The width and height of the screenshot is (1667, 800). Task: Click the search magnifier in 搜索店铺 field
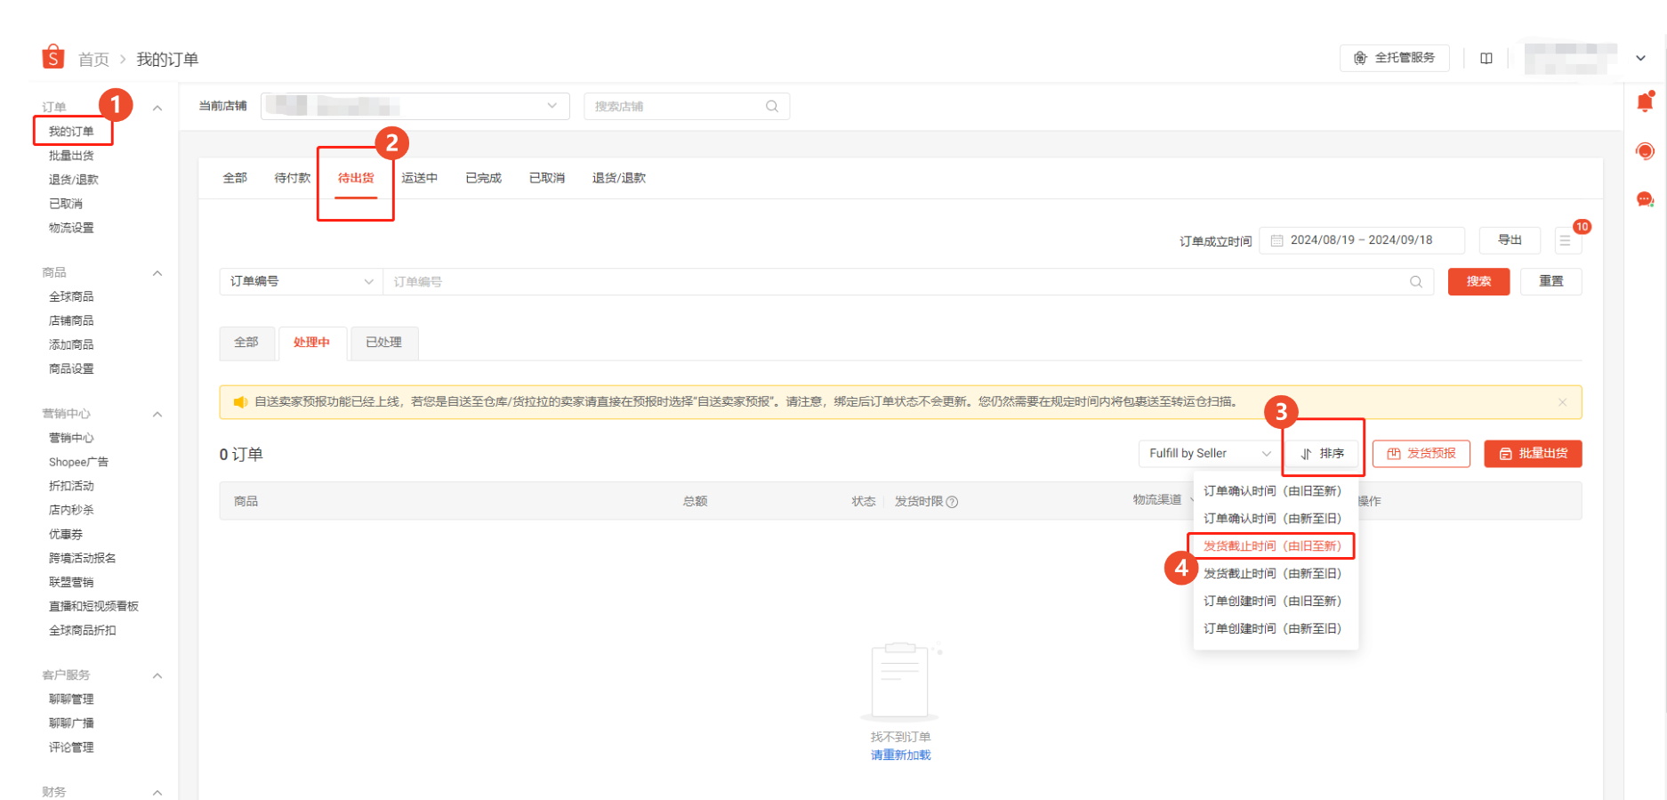[771, 106]
